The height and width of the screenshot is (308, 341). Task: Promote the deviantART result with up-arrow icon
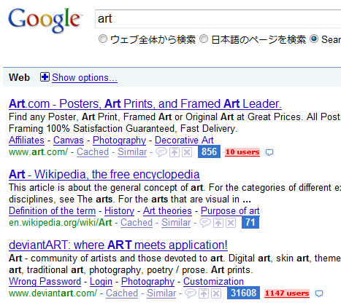tap(204, 293)
